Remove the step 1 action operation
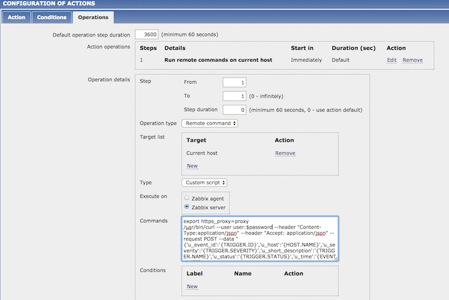 coord(413,60)
